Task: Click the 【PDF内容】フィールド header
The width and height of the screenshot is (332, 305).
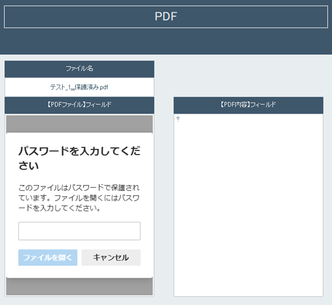Action: (248, 105)
